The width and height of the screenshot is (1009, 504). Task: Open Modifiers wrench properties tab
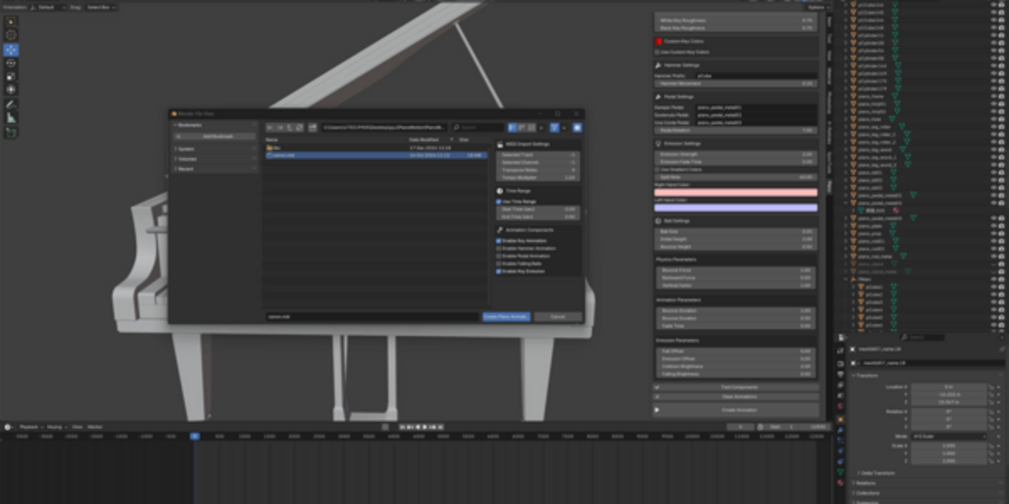[x=840, y=430]
